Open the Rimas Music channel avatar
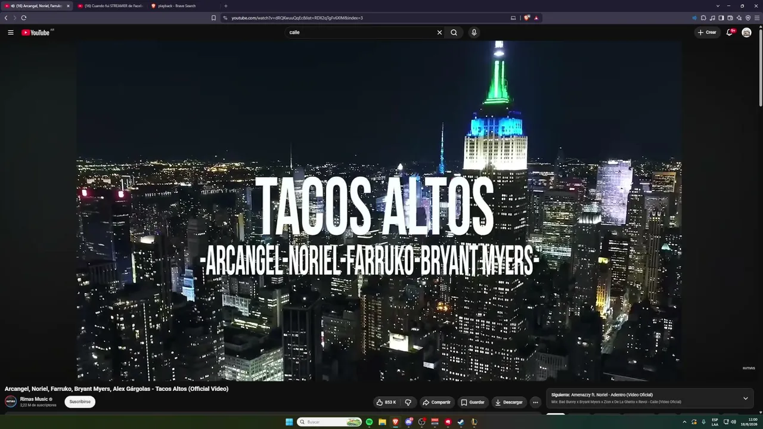 click(x=11, y=402)
